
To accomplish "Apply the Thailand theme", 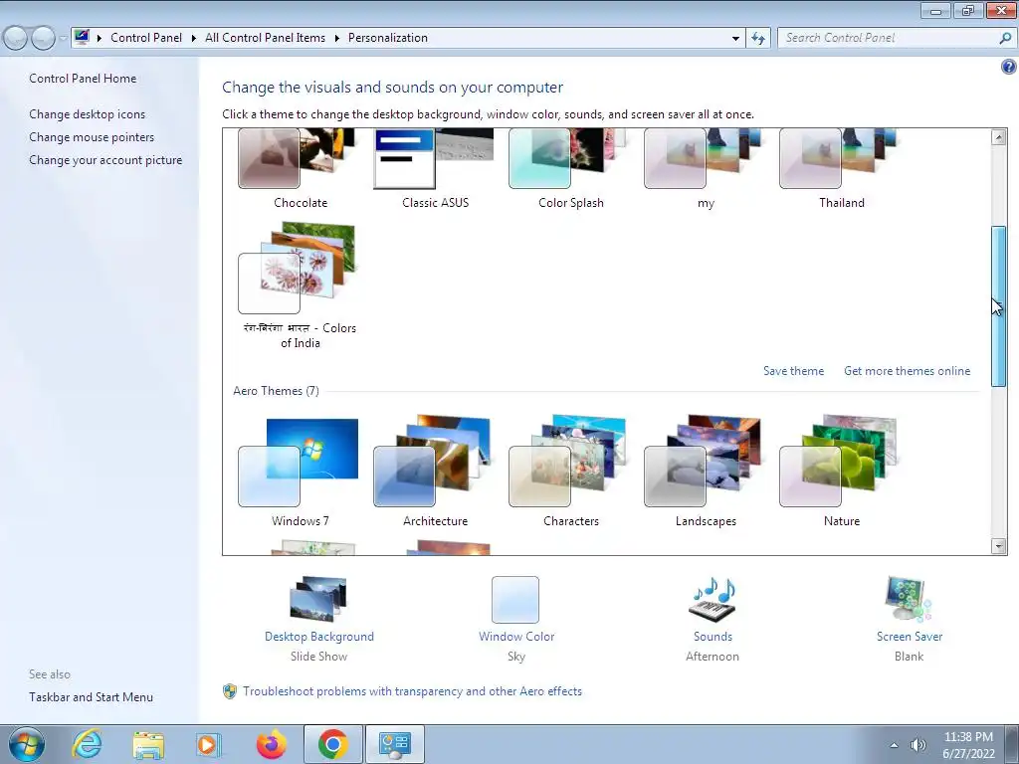I will click(x=841, y=167).
